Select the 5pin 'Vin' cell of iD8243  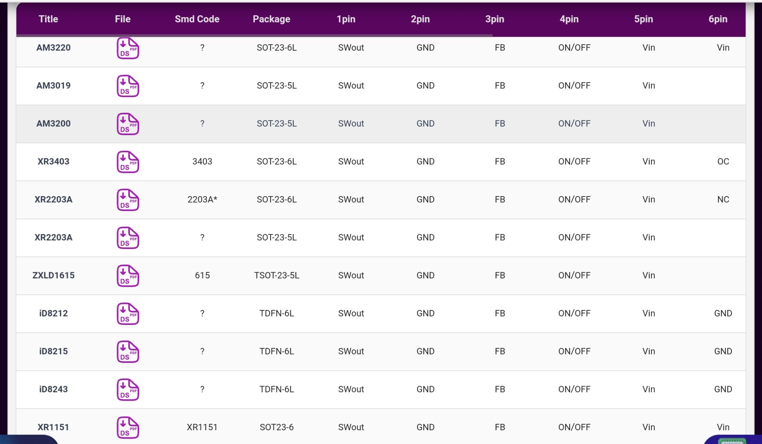click(648, 389)
